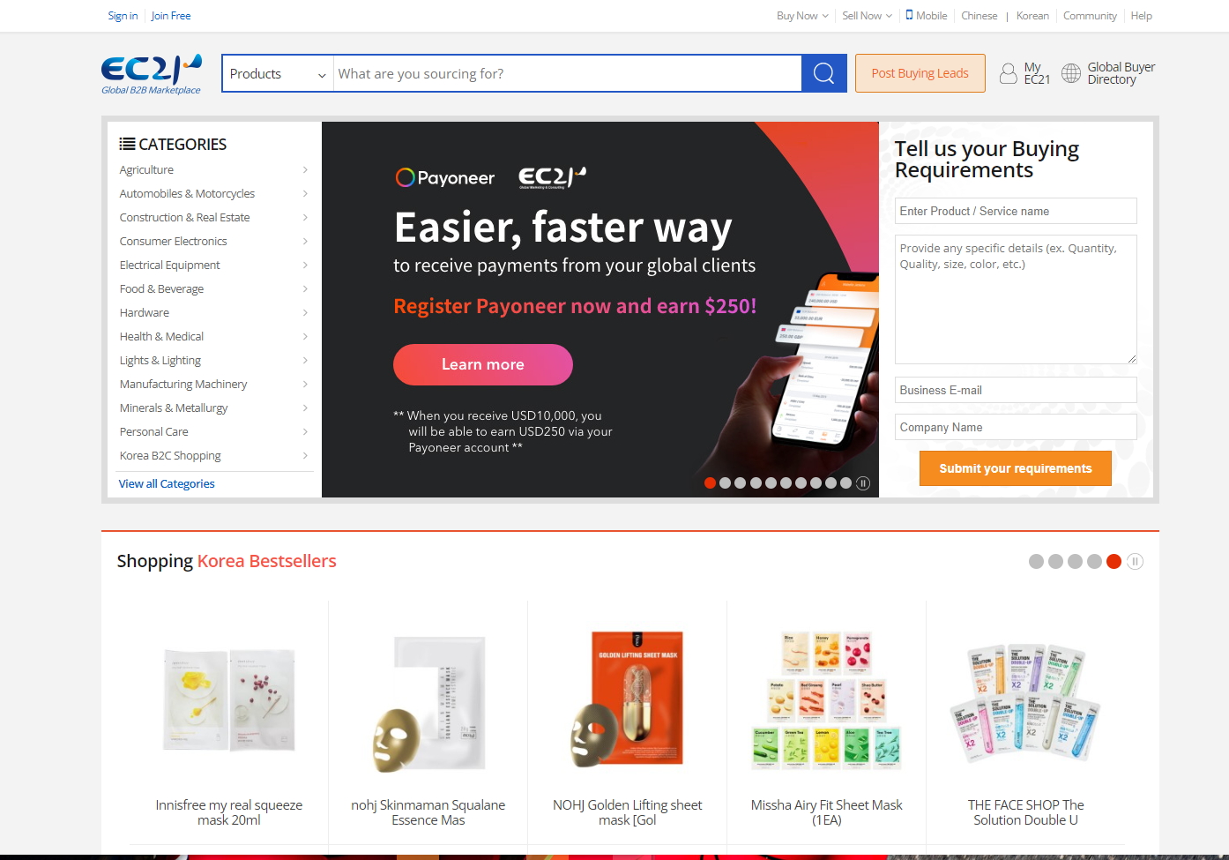1229x860 pixels.
Task: Click Submit your requirements button
Action: (x=1015, y=468)
